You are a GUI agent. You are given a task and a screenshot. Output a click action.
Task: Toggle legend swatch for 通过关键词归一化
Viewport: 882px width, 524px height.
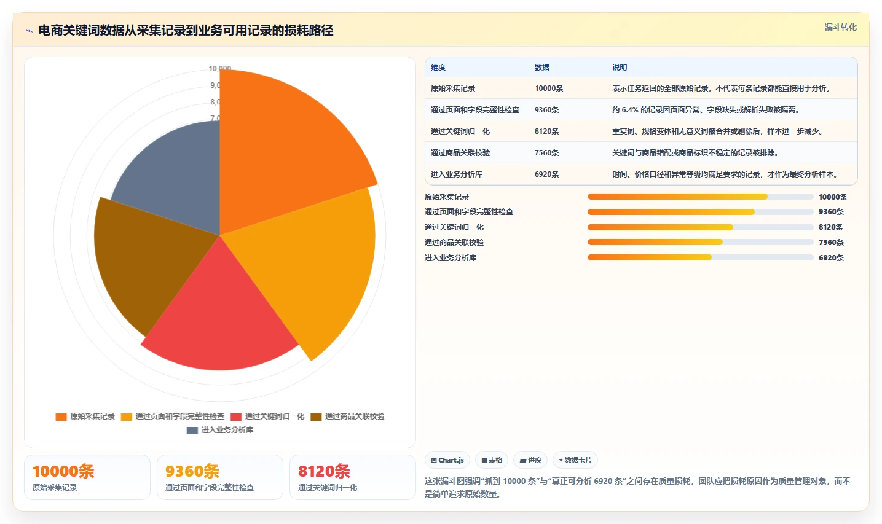click(236, 416)
